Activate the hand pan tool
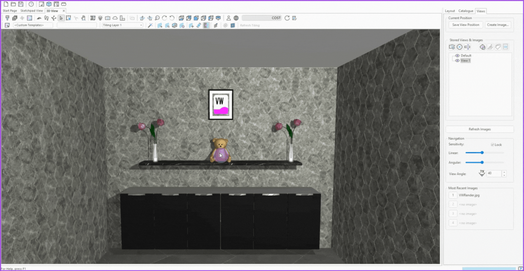The image size is (524, 271). pyautogui.click(x=83, y=18)
